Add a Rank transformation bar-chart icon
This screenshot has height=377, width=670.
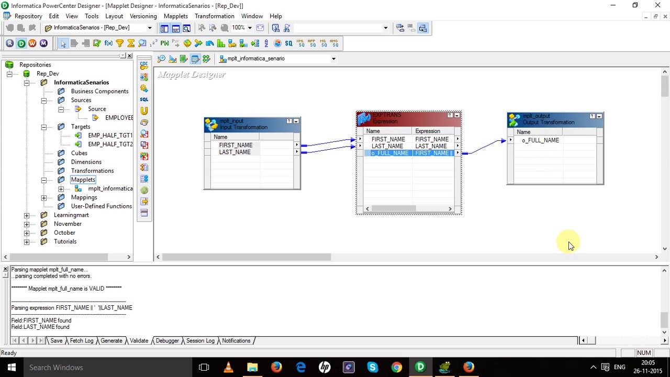(221, 43)
